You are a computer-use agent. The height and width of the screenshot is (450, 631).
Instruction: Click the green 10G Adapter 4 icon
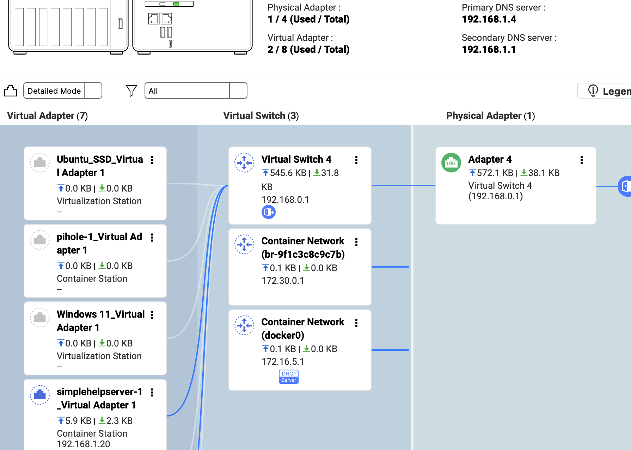pos(451,163)
